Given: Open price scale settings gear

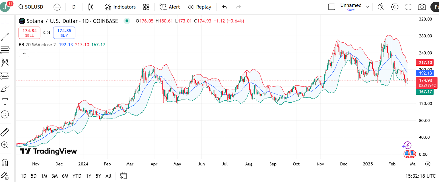Looking at the screenshot, I should pyautogui.click(x=427, y=164).
